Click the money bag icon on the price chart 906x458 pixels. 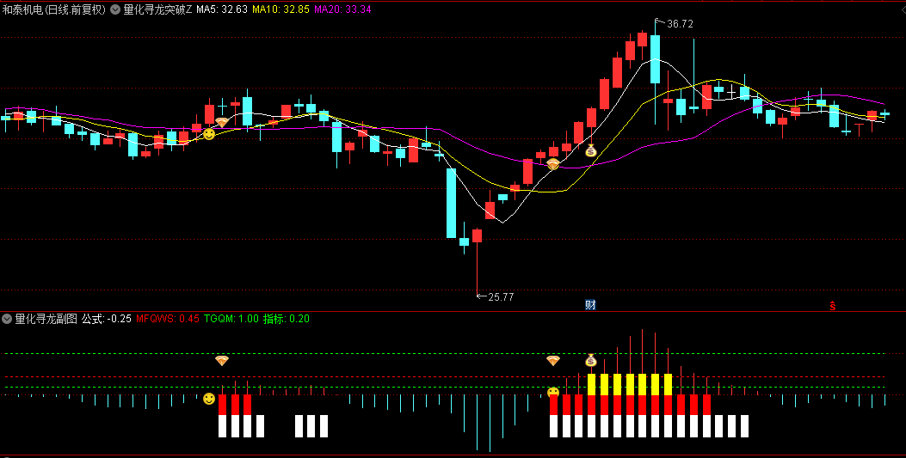(590, 151)
